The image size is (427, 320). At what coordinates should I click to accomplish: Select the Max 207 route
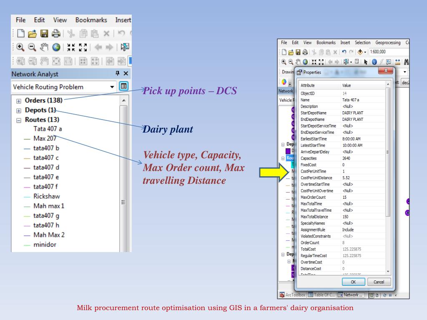45,138
